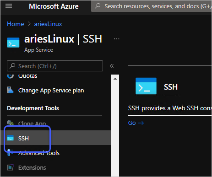This screenshot has width=212, height=177.
Task: Click the SSH console icon in sidebar
Action: point(10,138)
